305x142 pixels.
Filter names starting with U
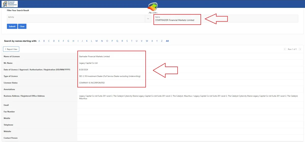tap(137, 41)
